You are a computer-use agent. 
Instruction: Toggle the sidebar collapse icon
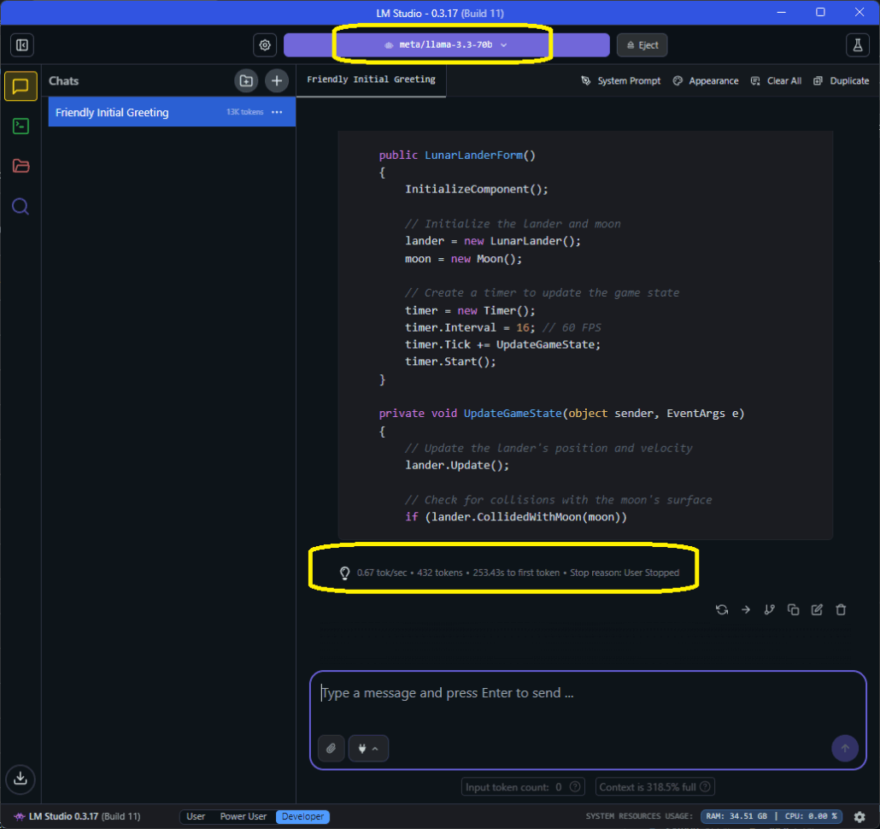coord(22,45)
